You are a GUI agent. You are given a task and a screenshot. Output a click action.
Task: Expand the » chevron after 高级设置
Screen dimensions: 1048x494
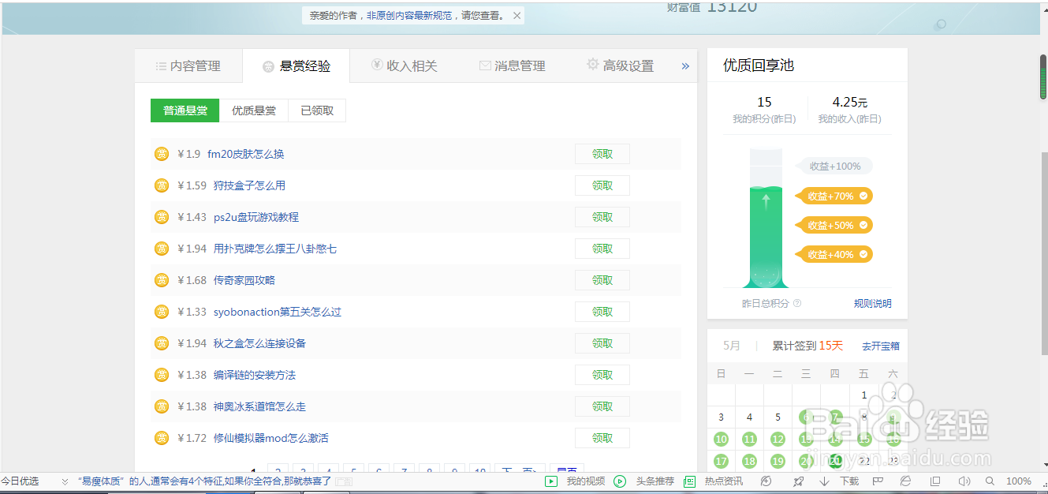684,65
